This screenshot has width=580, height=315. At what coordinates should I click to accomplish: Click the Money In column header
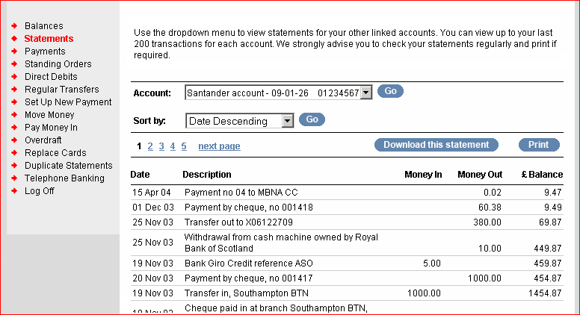pyautogui.click(x=423, y=175)
